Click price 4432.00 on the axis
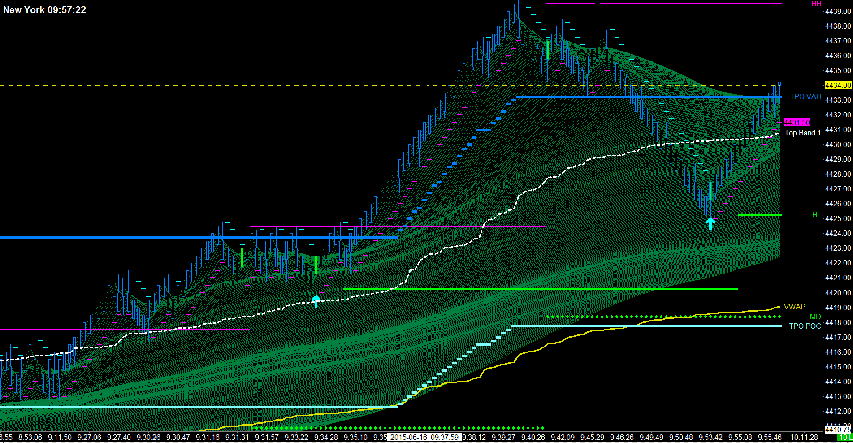 tap(838, 115)
